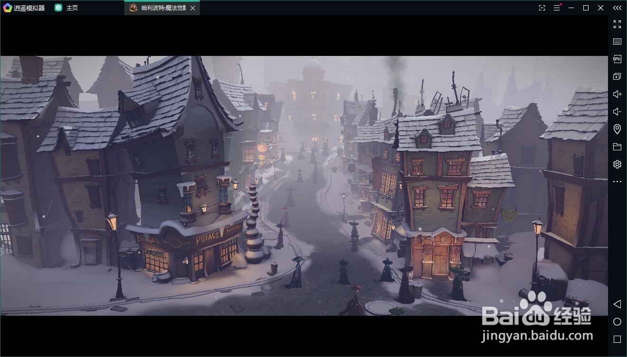
Task: Open the shared folder icon
Action: coord(617,147)
